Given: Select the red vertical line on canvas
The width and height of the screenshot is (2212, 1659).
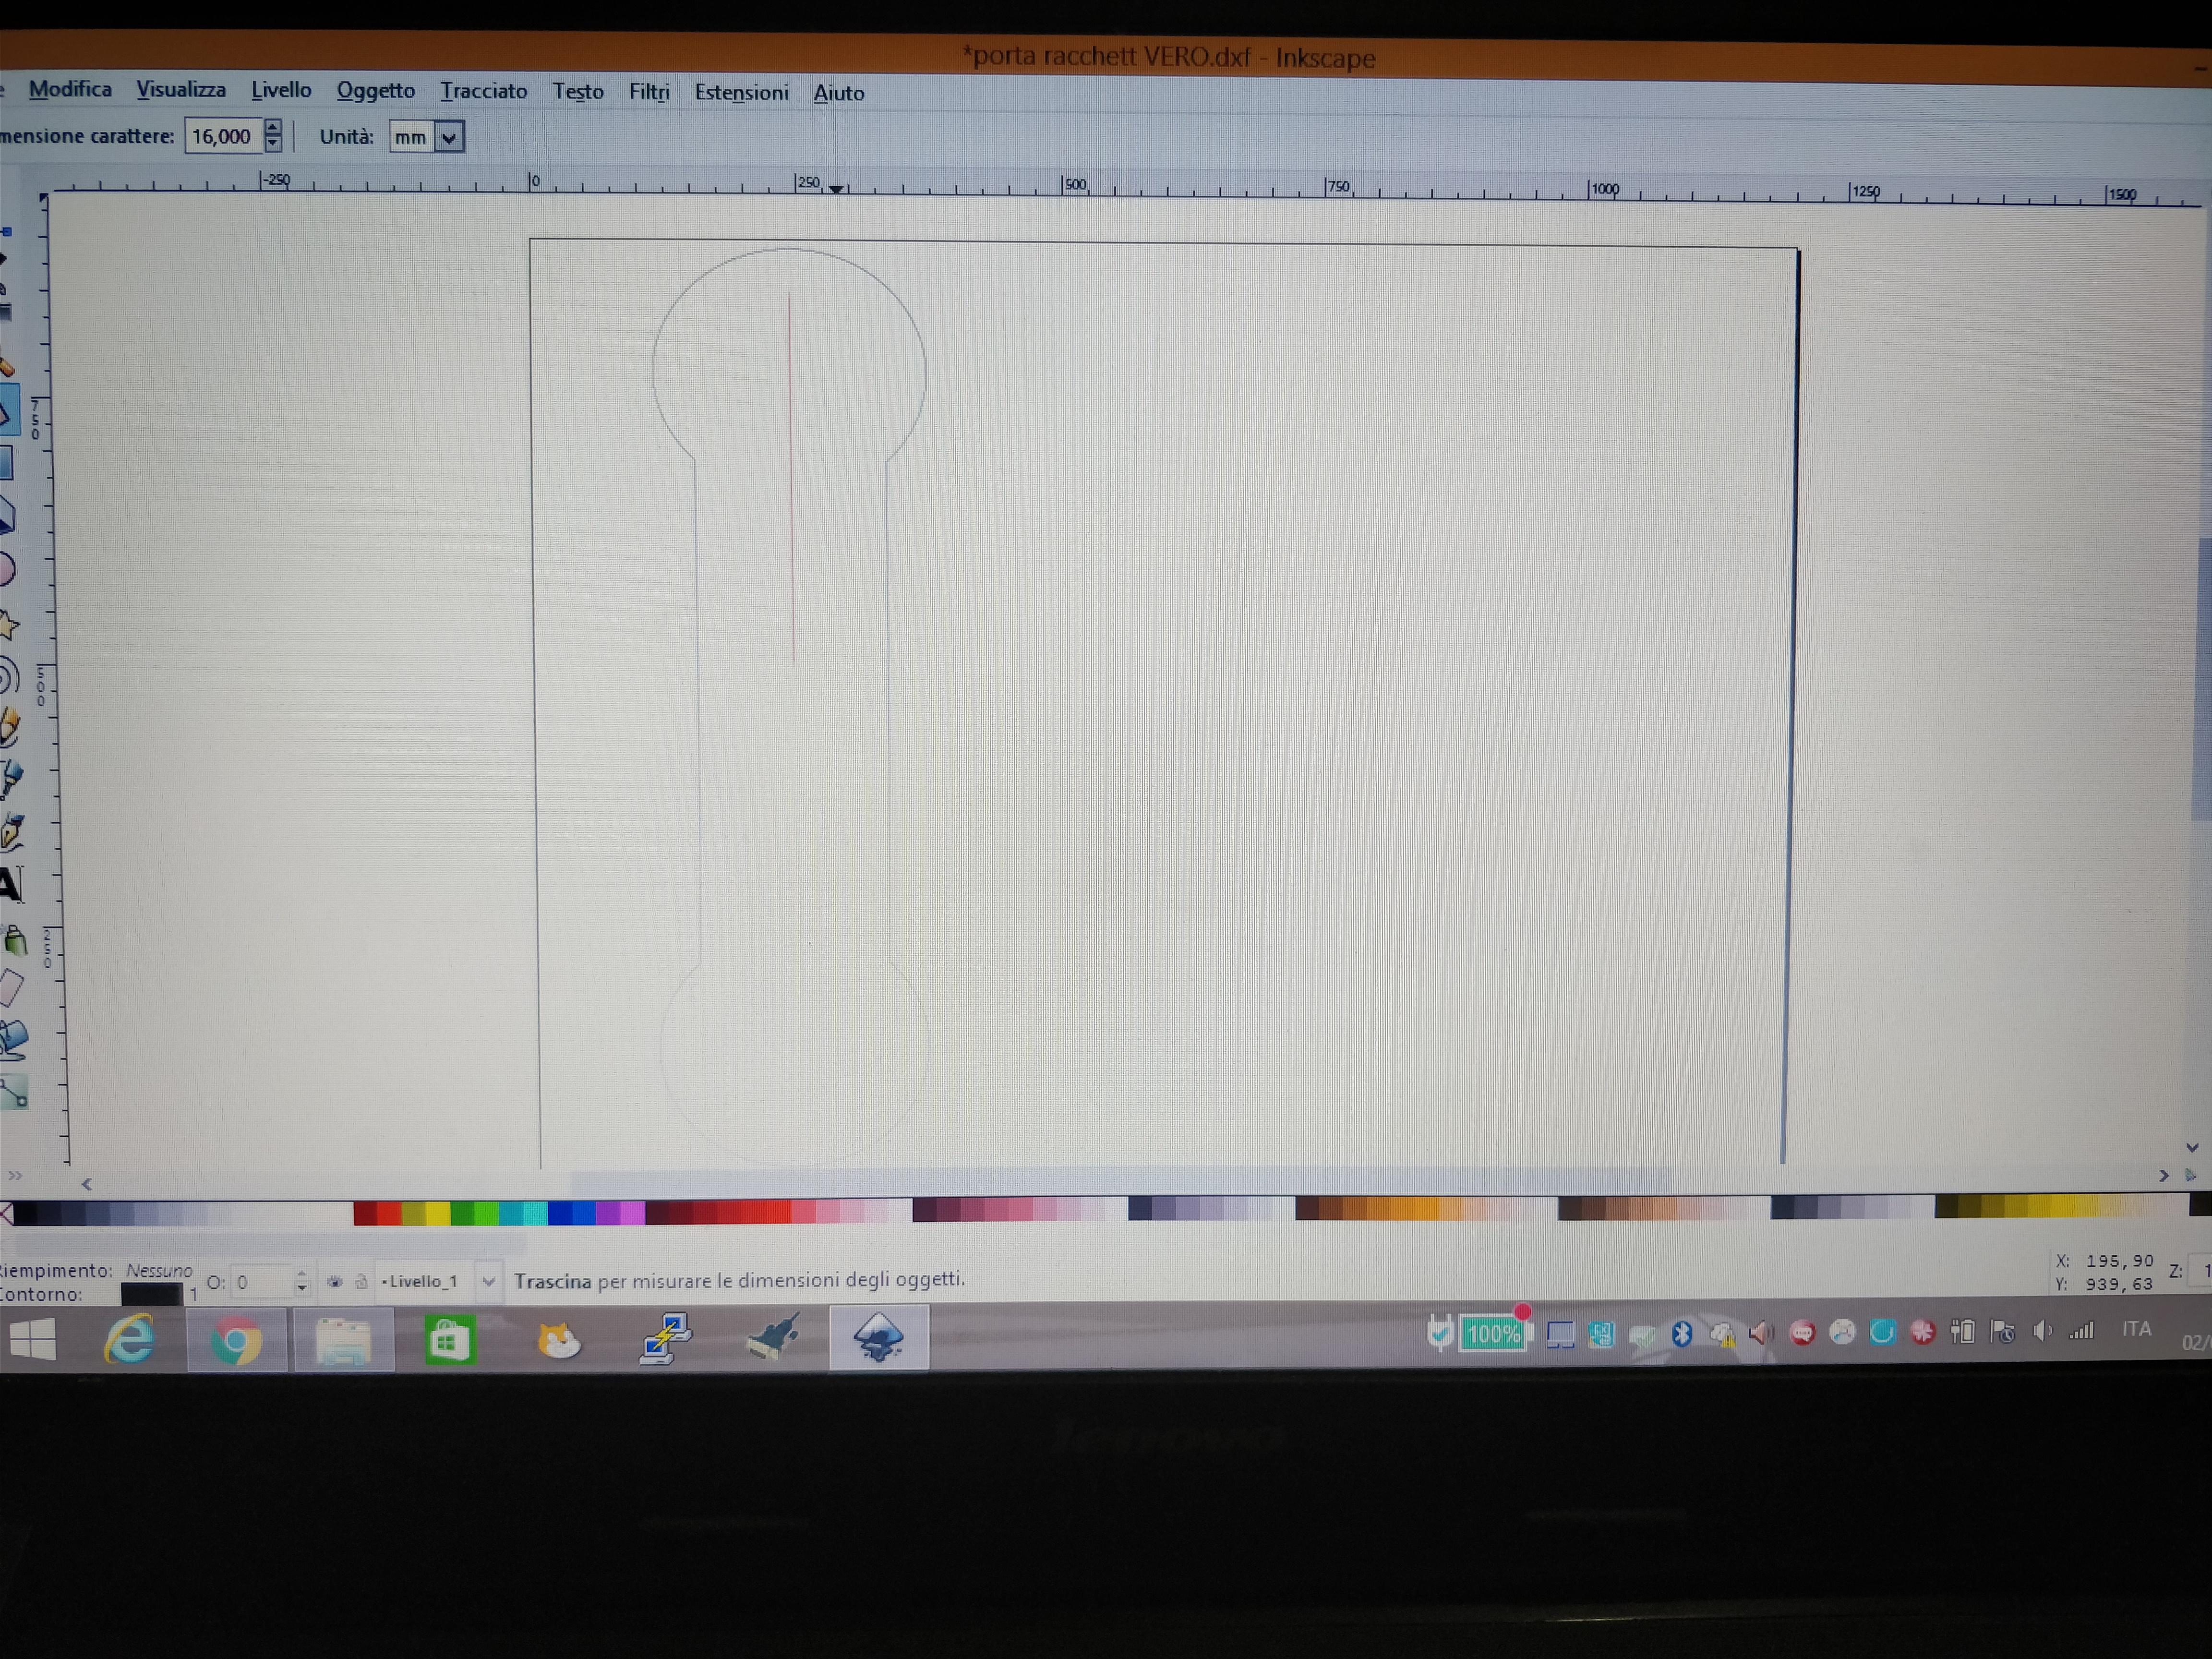Looking at the screenshot, I should point(792,478).
